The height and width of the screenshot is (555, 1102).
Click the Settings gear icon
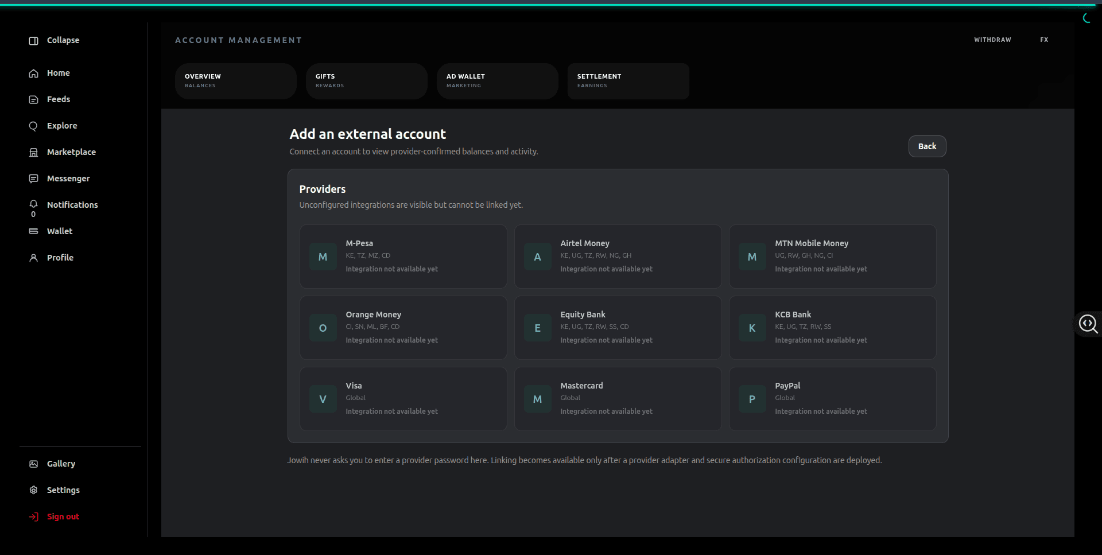click(34, 490)
